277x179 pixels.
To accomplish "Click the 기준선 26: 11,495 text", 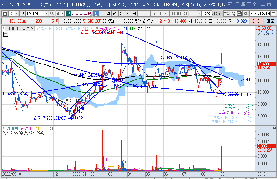I will pos(238,110).
